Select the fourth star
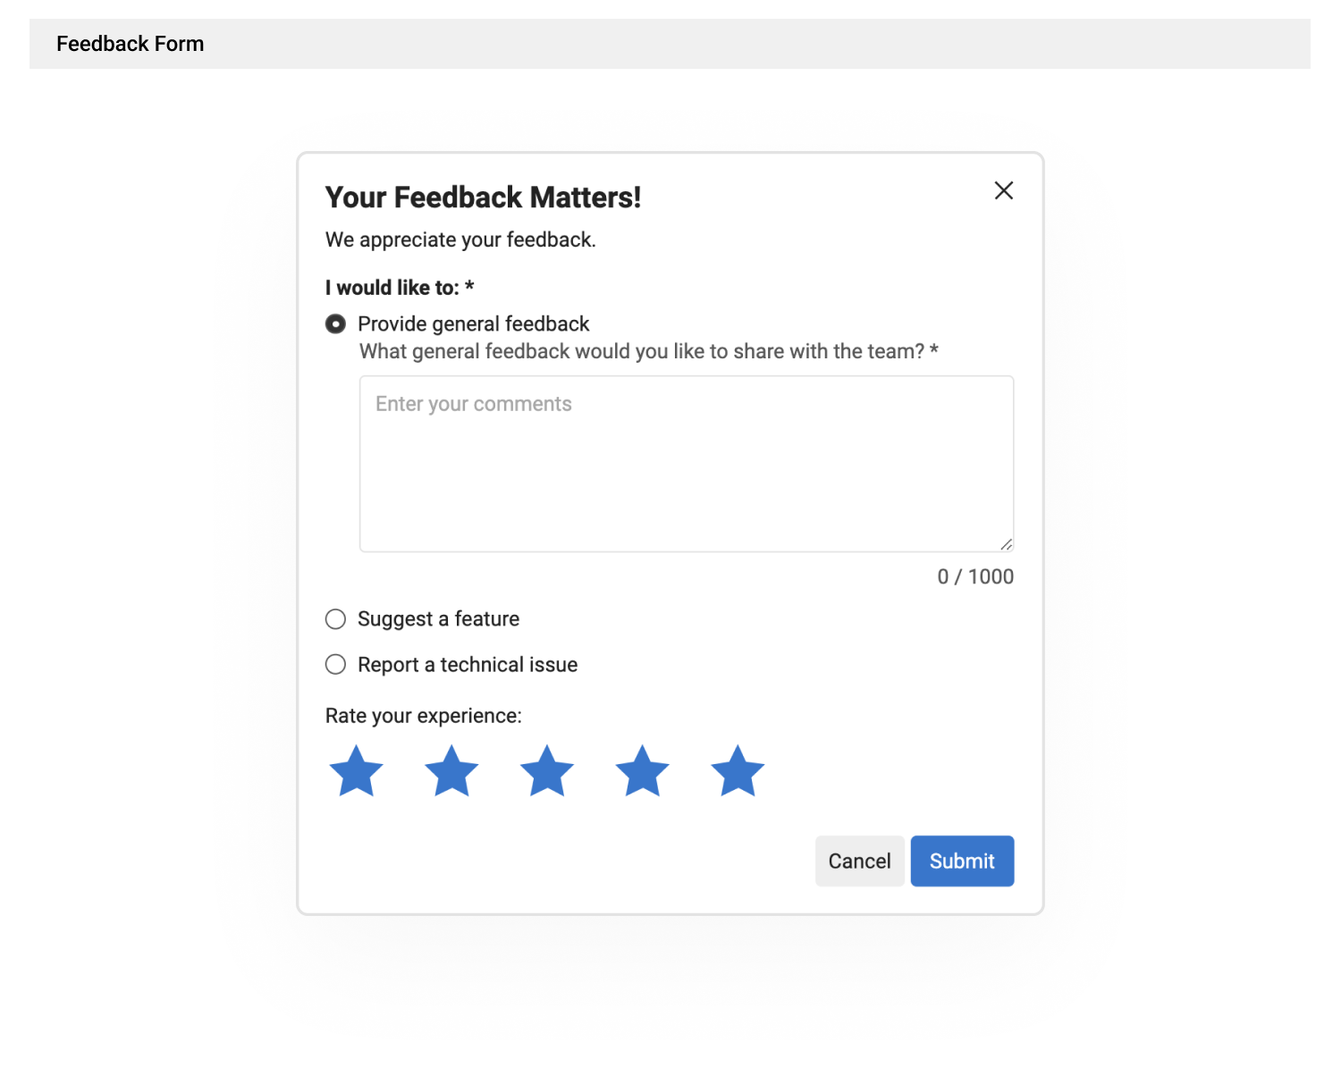This screenshot has height=1067, width=1341. 642,770
